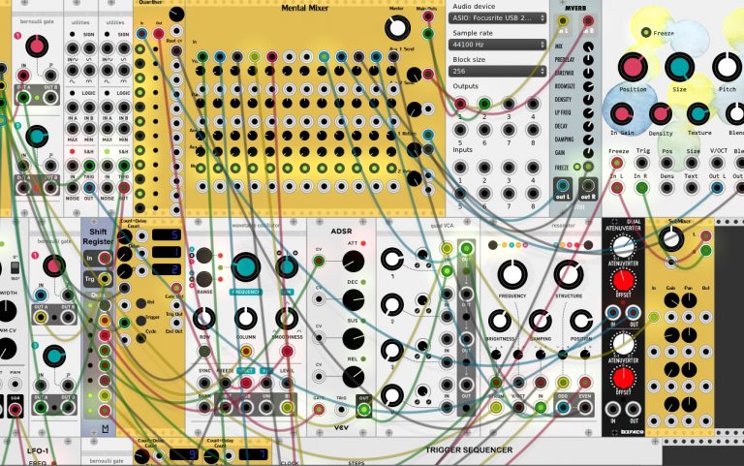Image resolution: width=744 pixels, height=466 pixels.
Task: Click the upper white ATENUVERTER knob
Action: (x=623, y=246)
